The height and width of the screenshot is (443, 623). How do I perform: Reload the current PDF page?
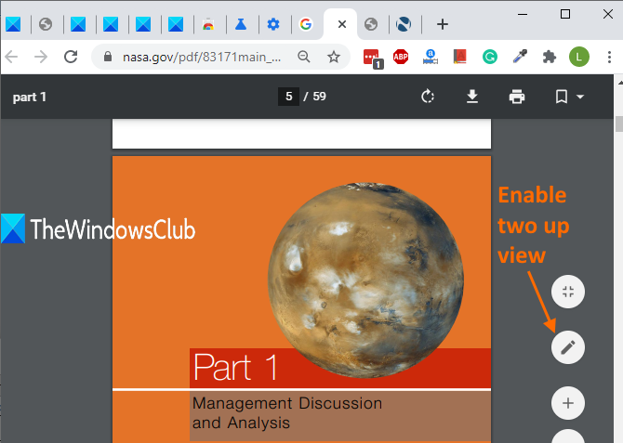[71, 58]
